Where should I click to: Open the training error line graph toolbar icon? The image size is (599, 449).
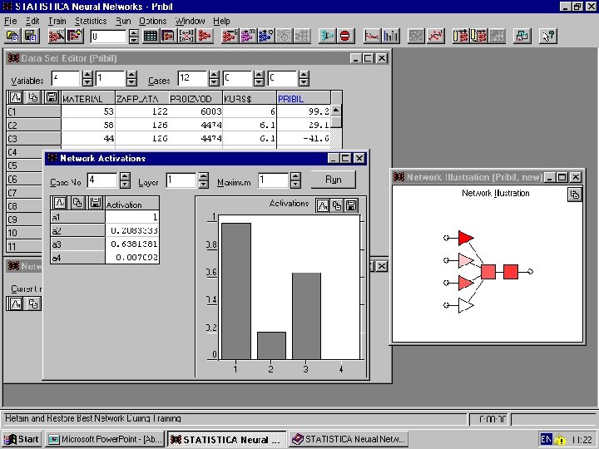(371, 37)
